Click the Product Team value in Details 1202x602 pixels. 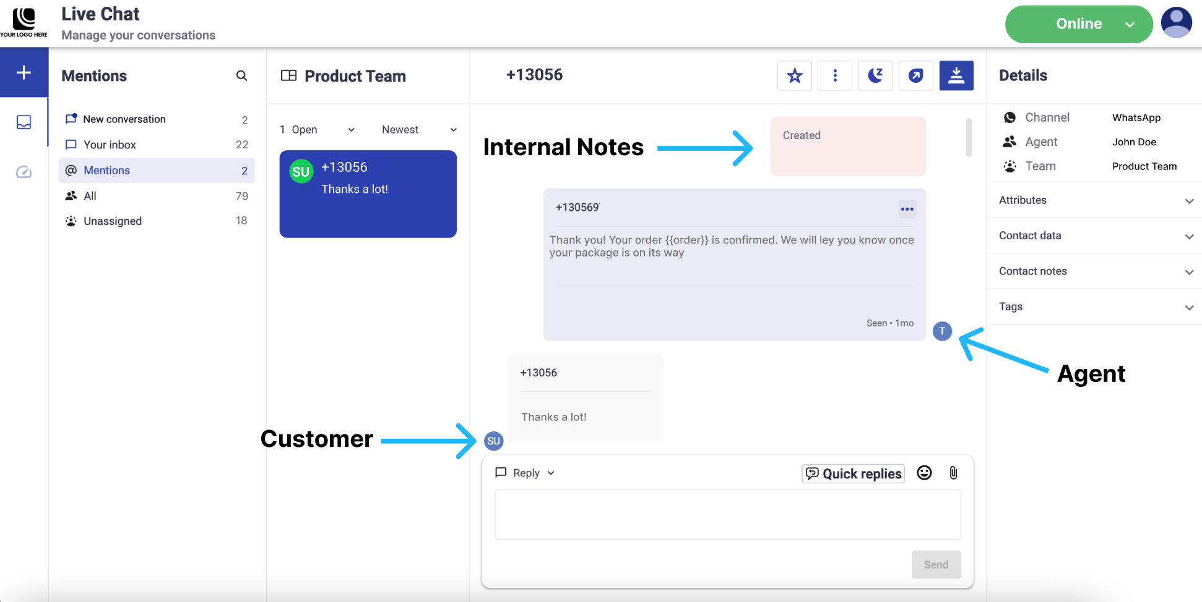click(1144, 166)
